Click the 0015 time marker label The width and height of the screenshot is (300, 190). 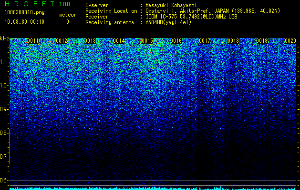pyautogui.click(x=147, y=41)
